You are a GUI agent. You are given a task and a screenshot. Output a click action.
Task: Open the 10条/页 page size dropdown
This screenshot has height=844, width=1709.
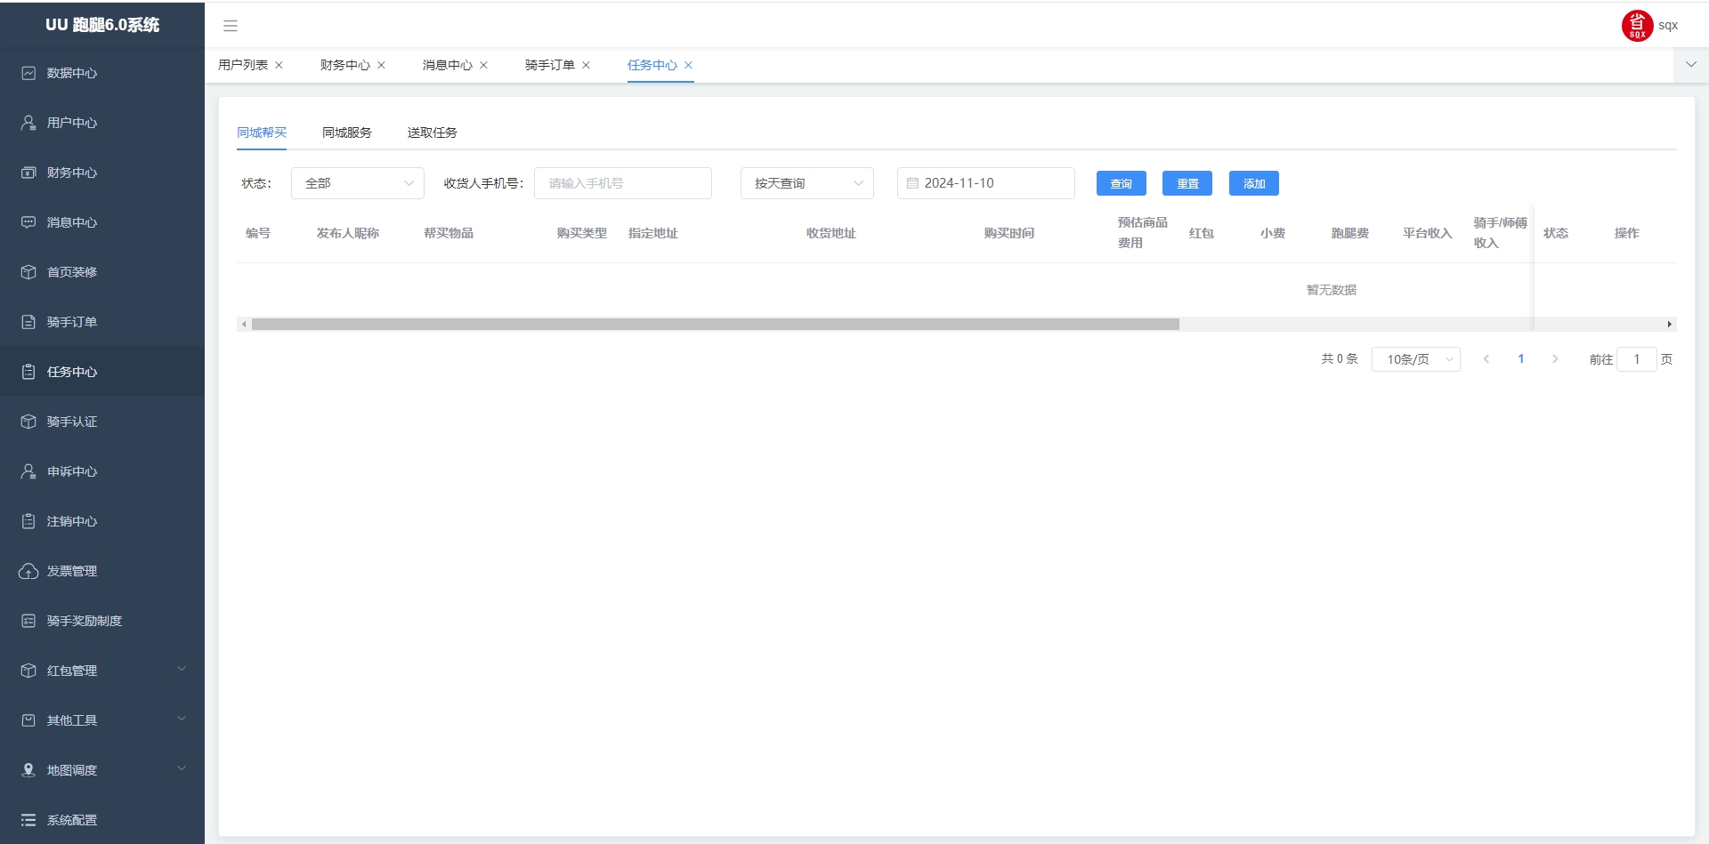click(x=1416, y=359)
